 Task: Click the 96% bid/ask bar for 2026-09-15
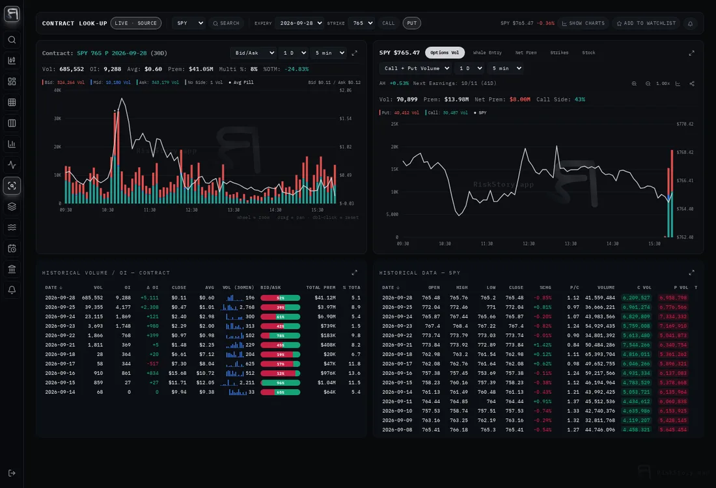(x=281, y=383)
